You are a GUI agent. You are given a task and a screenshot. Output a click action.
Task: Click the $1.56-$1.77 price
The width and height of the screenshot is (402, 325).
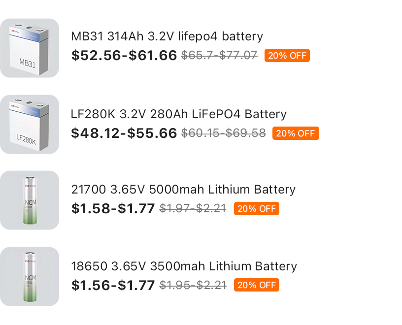pyautogui.click(x=113, y=285)
